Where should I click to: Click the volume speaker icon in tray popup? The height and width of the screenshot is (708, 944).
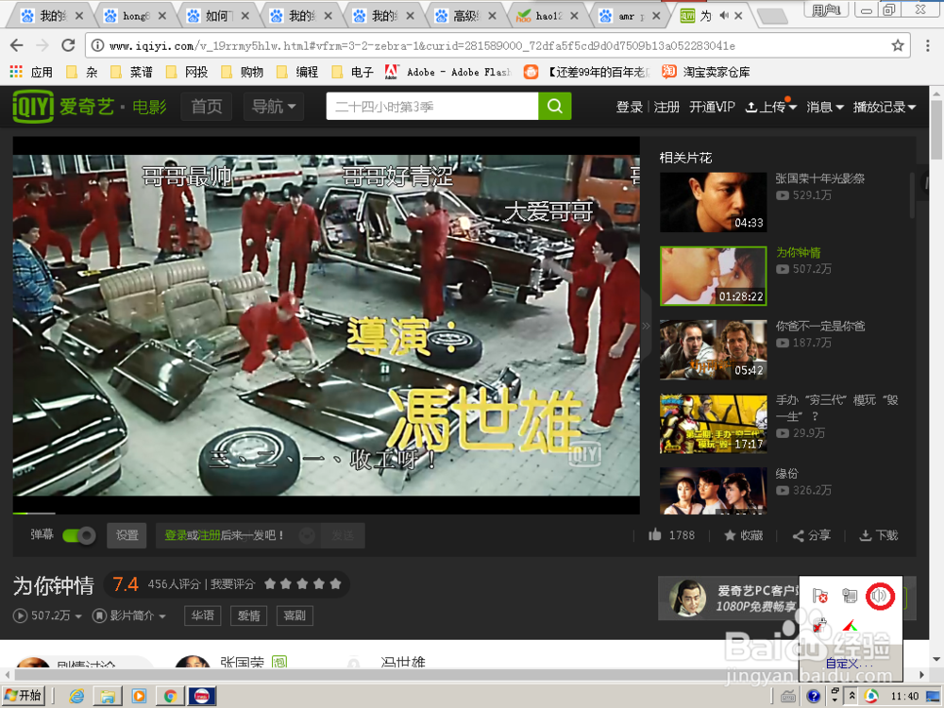(x=880, y=596)
